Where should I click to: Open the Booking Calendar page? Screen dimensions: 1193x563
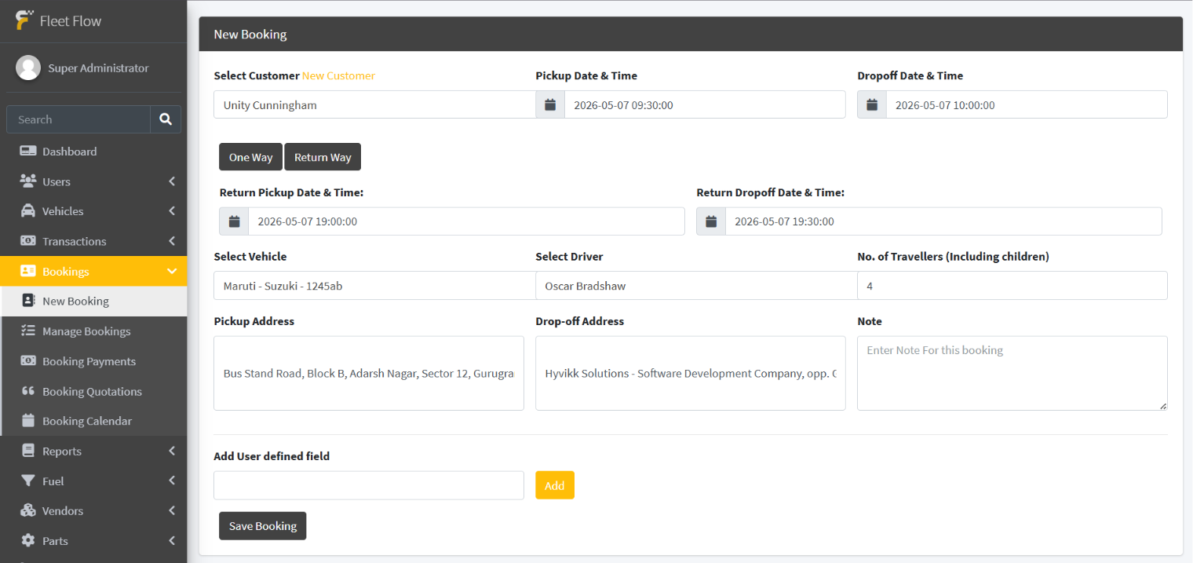94,421
